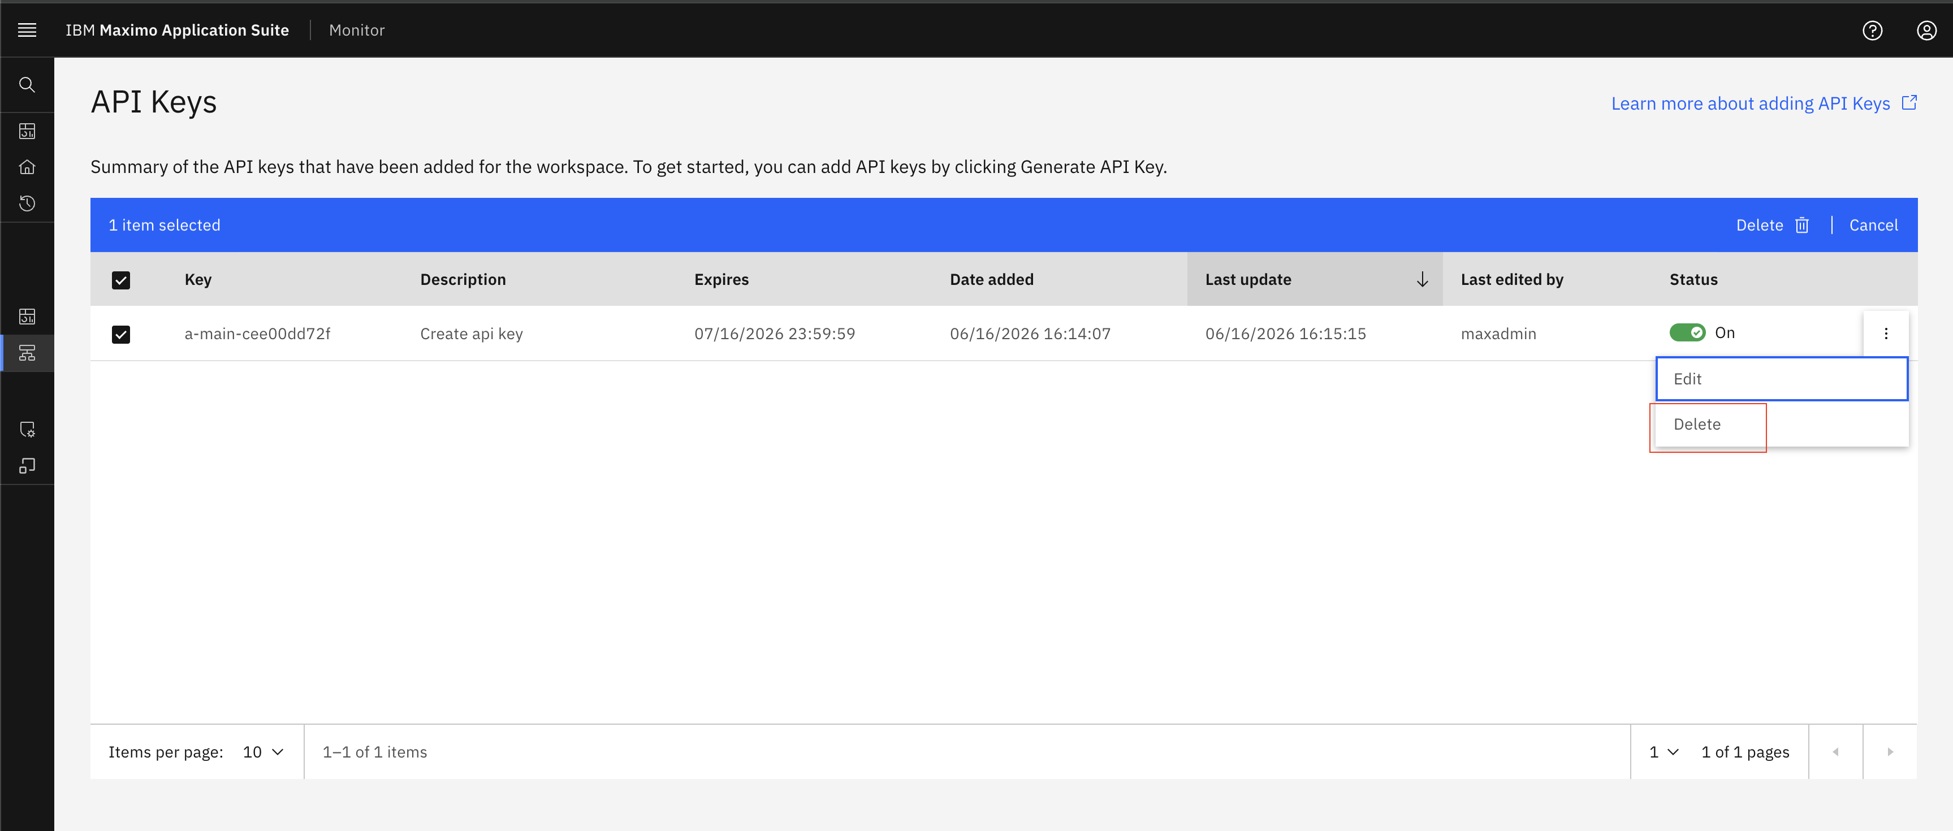Open the device settings gear sidebar icon
Image resolution: width=1953 pixels, height=831 pixels.
[27, 429]
